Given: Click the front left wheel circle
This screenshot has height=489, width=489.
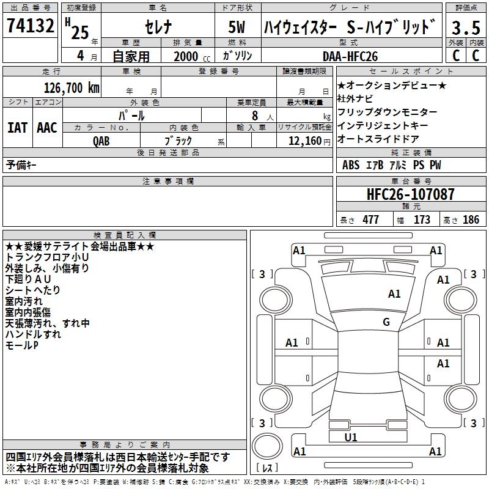Looking at the screenshot, I should [x=276, y=300].
